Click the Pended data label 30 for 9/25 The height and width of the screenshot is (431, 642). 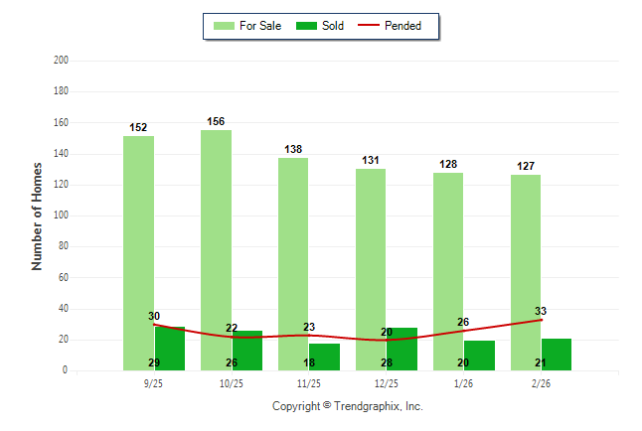(154, 316)
